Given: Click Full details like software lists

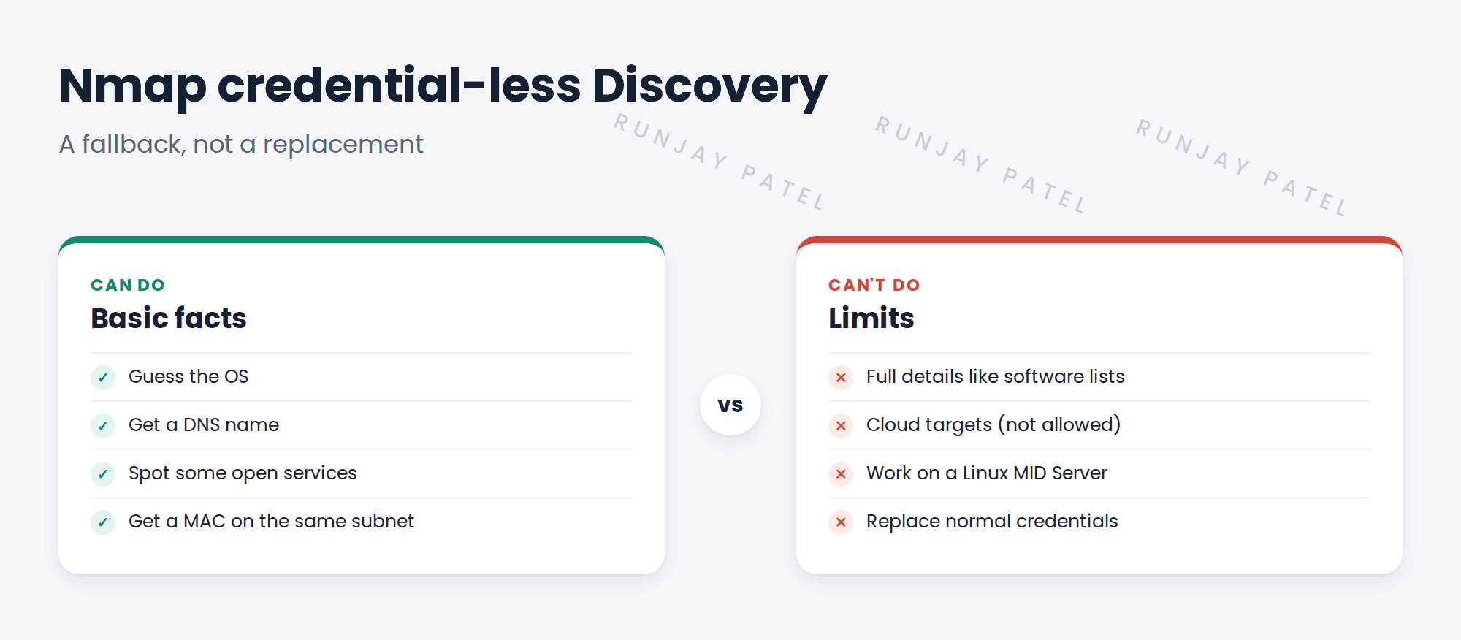Looking at the screenshot, I should pyautogui.click(x=995, y=376).
